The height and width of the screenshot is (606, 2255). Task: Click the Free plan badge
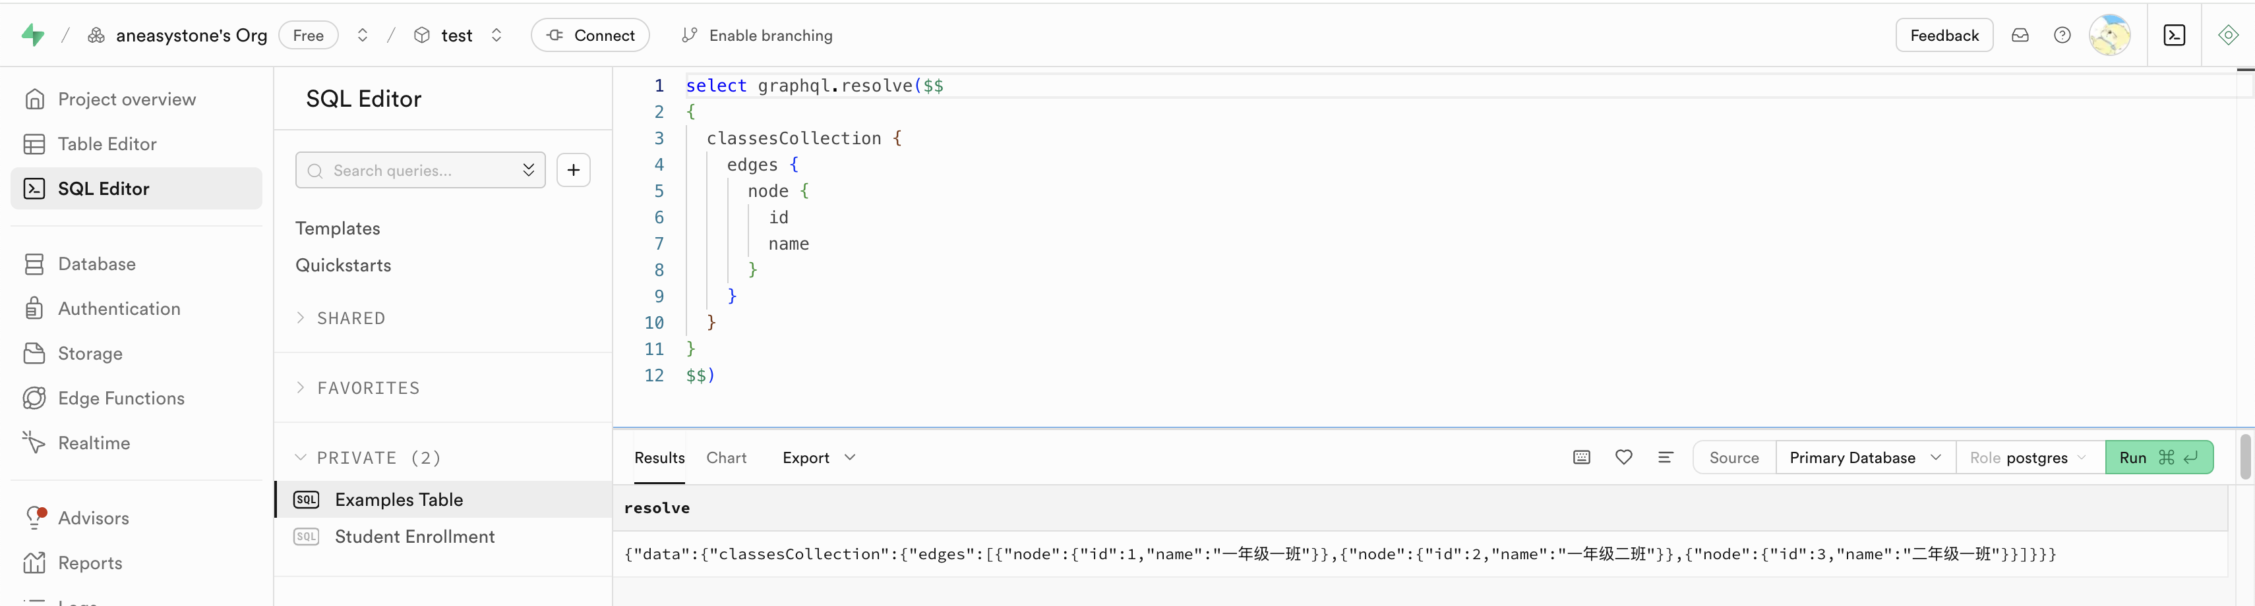point(308,35)
